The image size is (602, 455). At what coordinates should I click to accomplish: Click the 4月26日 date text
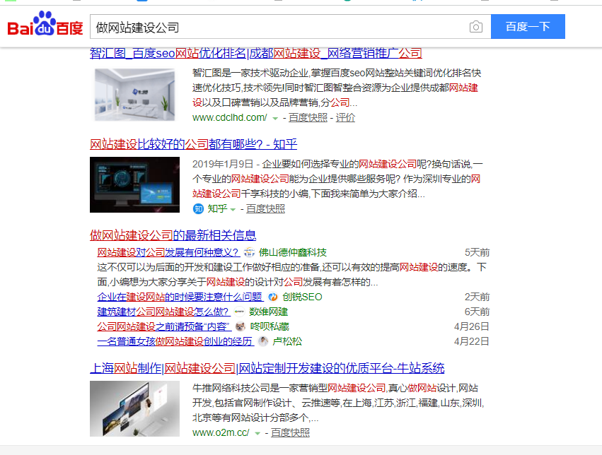[472, 326]
